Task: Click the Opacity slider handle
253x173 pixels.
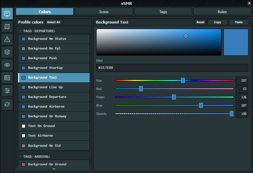Action: [x=231, y=113]
